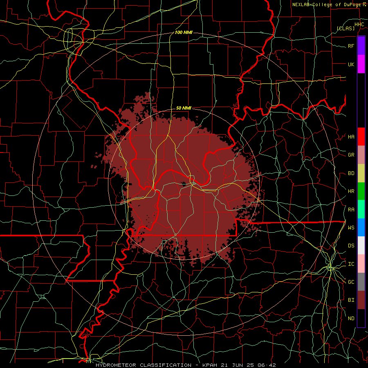Click the UK legend label
This screenshot has width=368, height=368.
coord(351,64)
